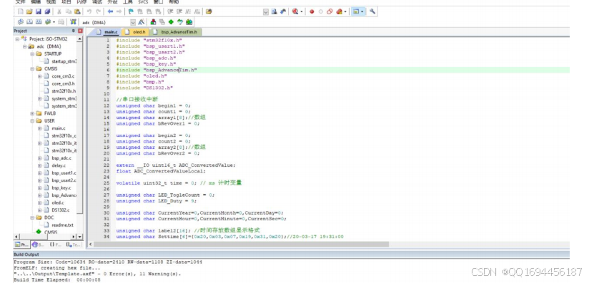The width and height of the screenshot is (604, 283).
Task: Open the SVCS menu
Action: [x=143, y=2]
